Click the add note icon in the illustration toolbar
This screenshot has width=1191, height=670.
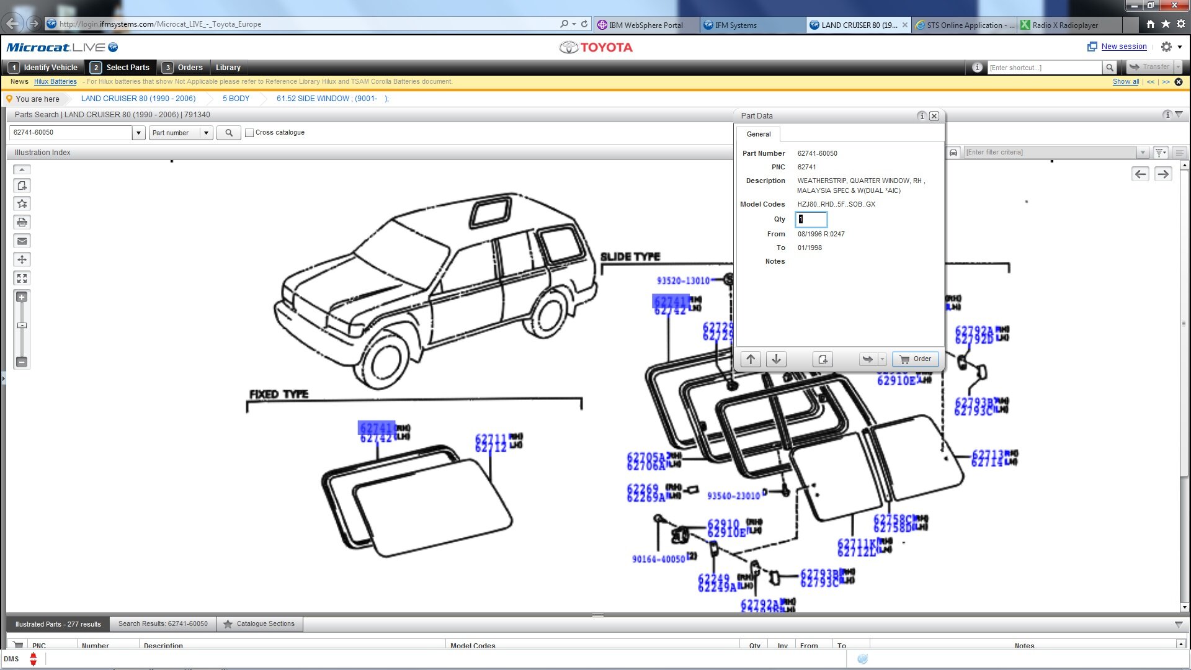click(x=22, y=185)
